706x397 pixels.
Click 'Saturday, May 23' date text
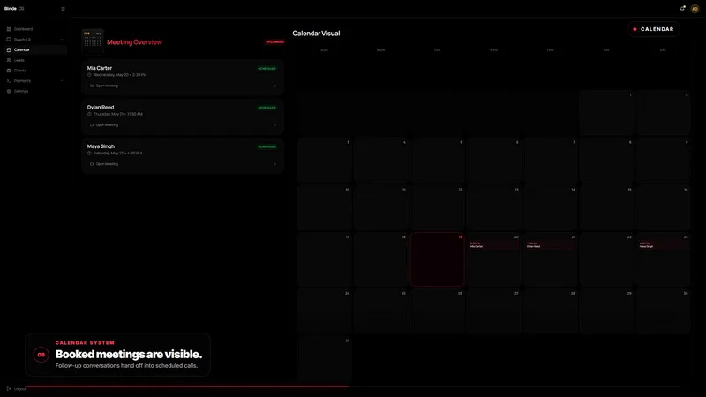109,154
